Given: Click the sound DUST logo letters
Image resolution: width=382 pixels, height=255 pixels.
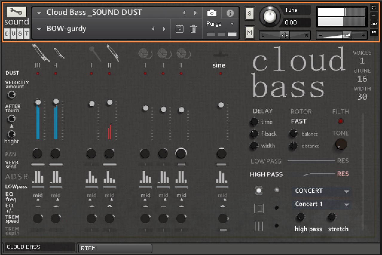Looking at the screenshot, I should (x=17, y=33).
